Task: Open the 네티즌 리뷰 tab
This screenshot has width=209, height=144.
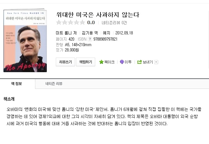Action: click(x=54, y=84)
